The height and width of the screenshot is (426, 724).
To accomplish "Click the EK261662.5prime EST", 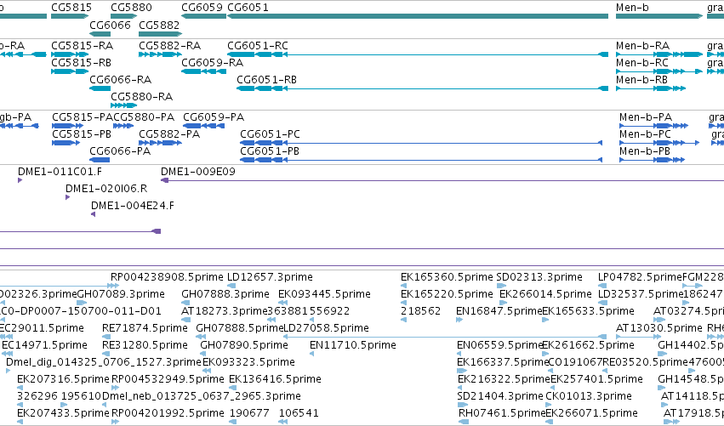I will tap(545, 355).
